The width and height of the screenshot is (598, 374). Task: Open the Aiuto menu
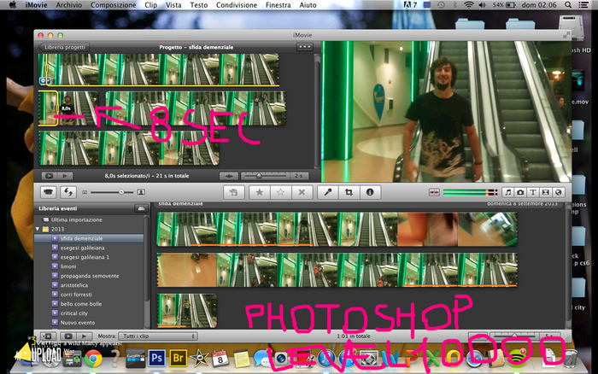click(x=308, y=5)
